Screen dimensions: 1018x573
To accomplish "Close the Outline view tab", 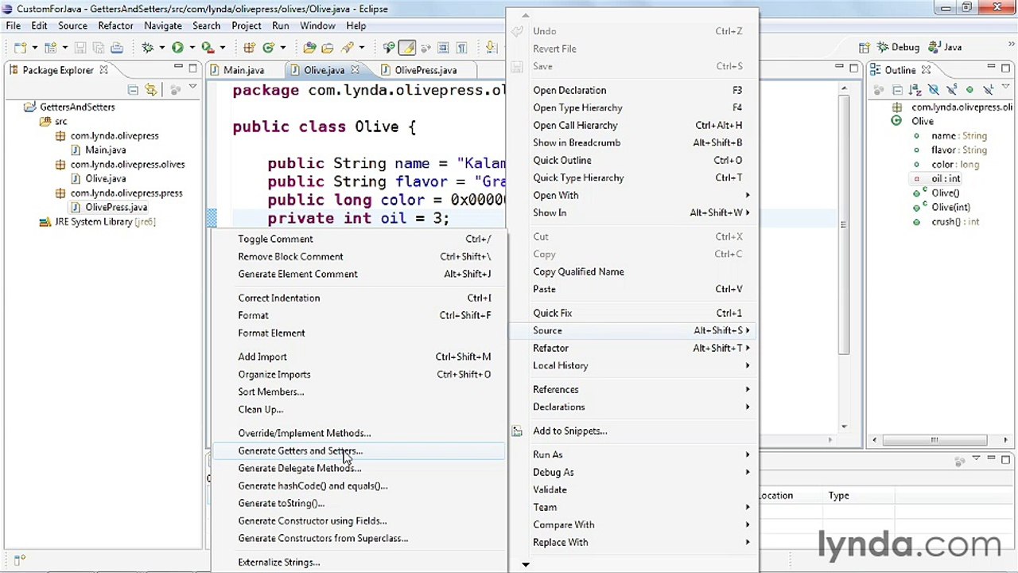I will (x=926, y=70).
